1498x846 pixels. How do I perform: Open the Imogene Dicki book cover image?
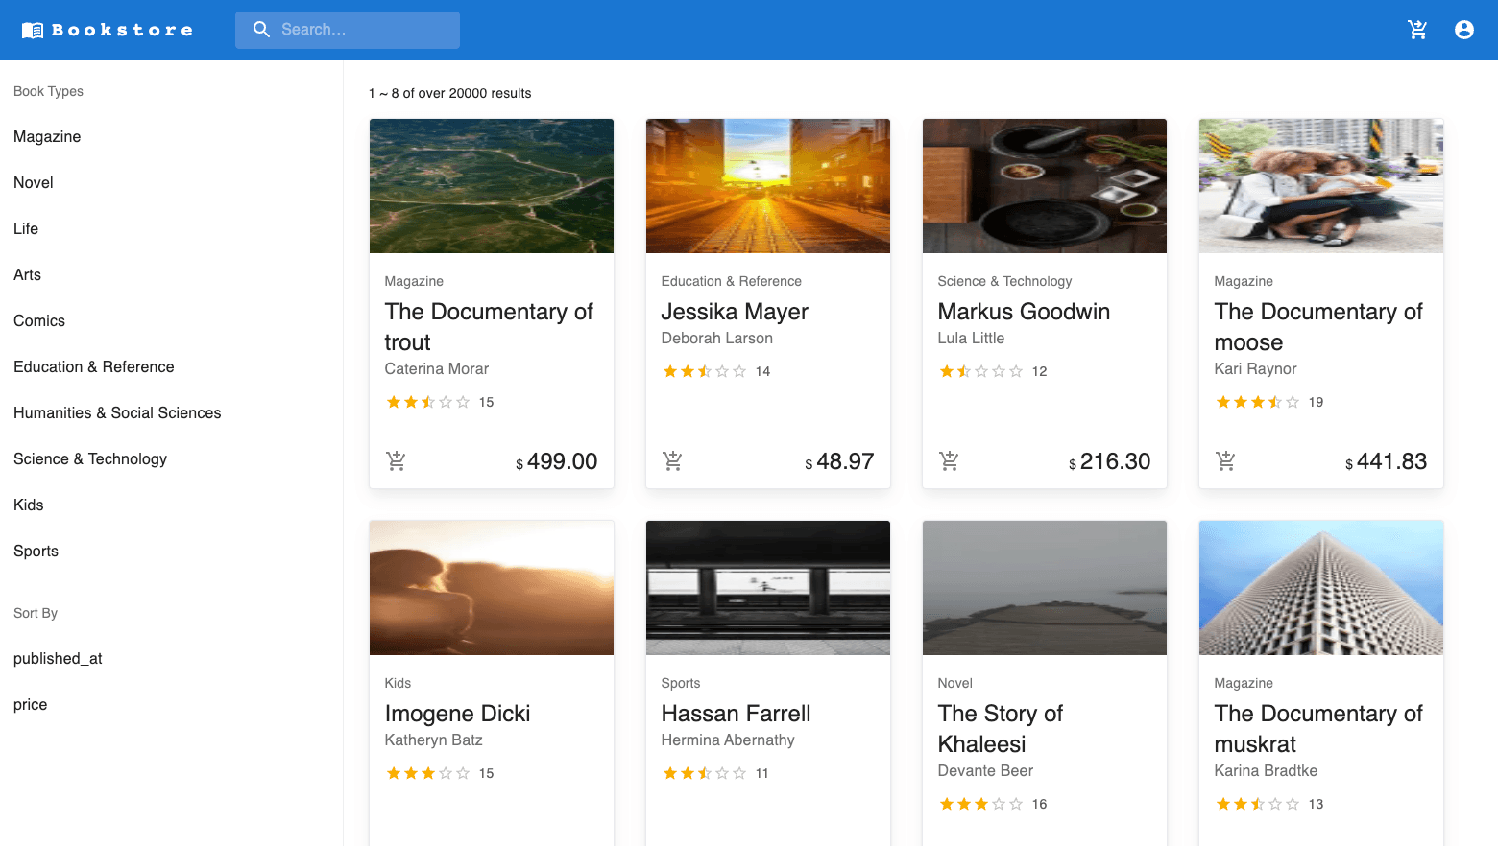(x=492, y=588)
